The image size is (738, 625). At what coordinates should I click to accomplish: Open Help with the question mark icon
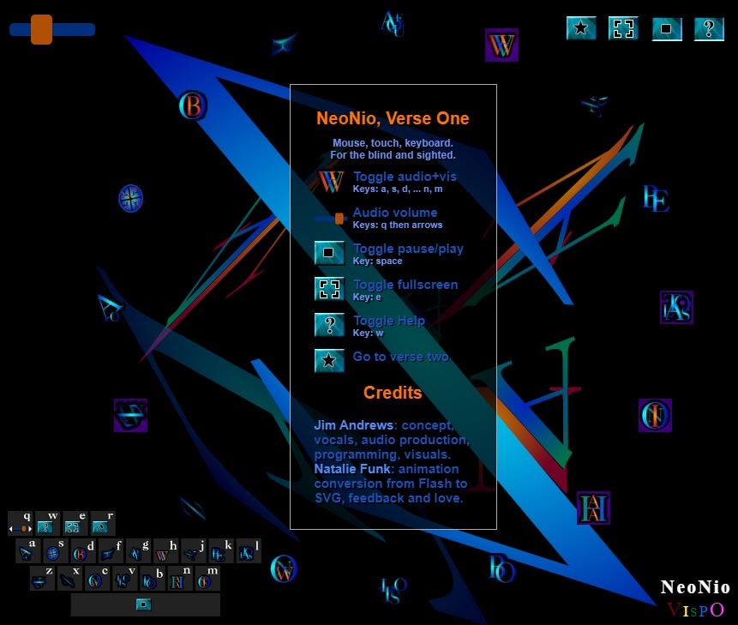(708, 28)
